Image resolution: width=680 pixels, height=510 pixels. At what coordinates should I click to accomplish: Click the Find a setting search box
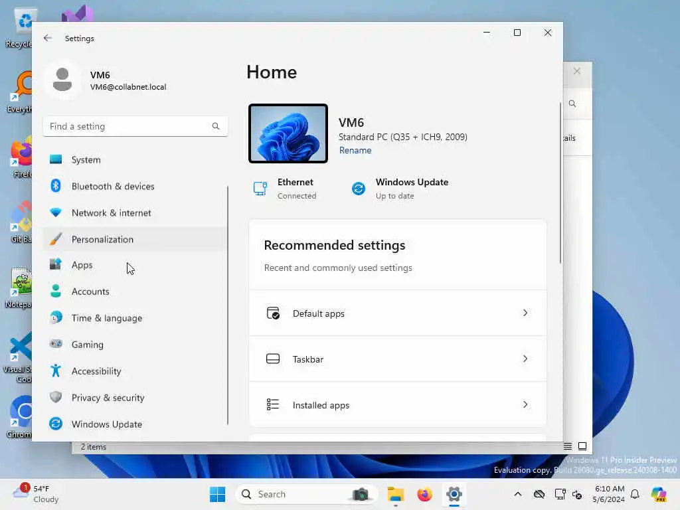pyautogui.click(x=135, y=126)
